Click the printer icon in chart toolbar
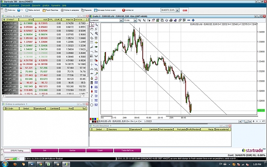Screen dimensions: 267x167 (x=171, y=20)
